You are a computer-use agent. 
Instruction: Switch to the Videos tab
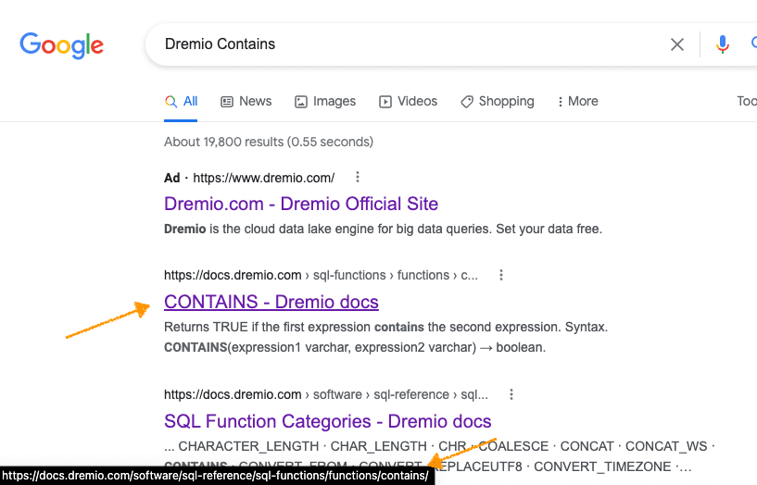408,101
